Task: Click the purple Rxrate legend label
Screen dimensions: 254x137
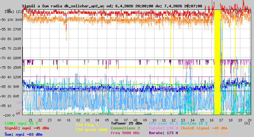Action: coord(163,133)
